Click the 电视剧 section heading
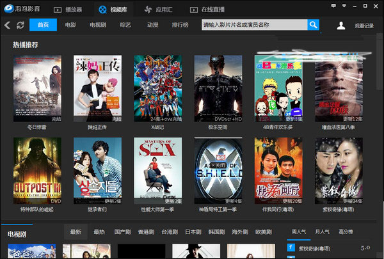384x259 pixels. (x=17, y=234)
